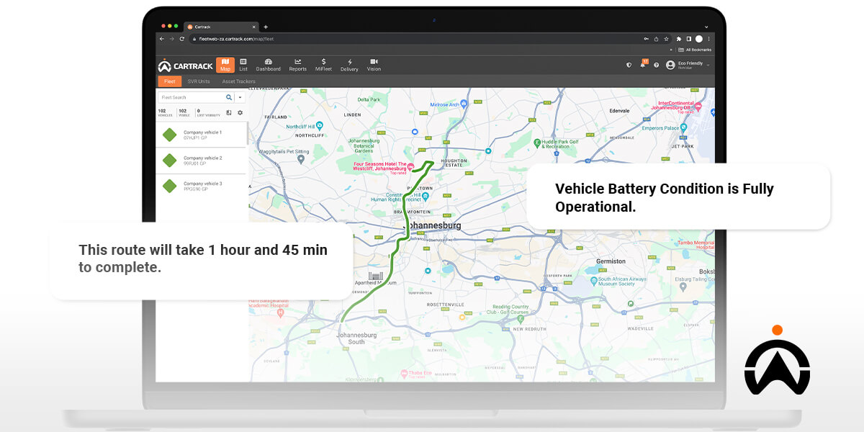Select the Fleet tab

click(x=170, y=81)
